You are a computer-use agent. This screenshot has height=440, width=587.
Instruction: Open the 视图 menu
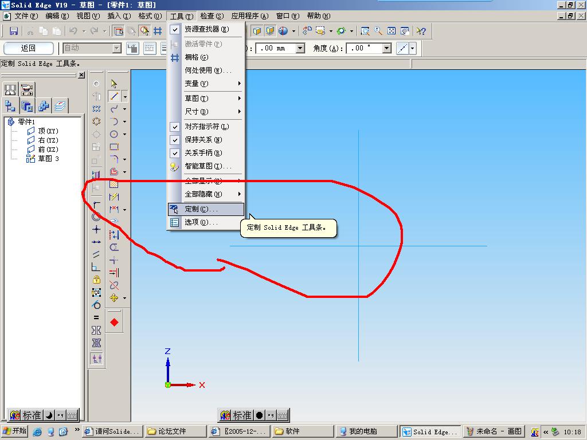coord(88,16)
